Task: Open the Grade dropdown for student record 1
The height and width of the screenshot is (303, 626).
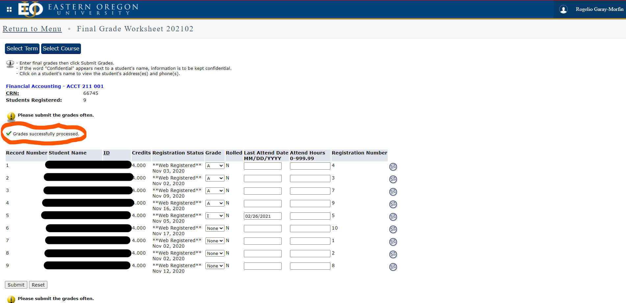Action: pos(215,166)
